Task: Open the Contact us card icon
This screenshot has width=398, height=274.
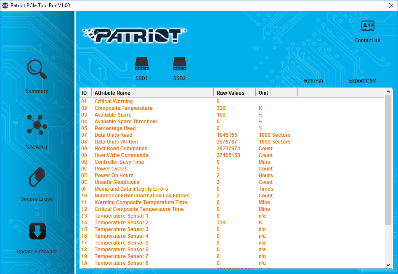Action: (368, 26)
